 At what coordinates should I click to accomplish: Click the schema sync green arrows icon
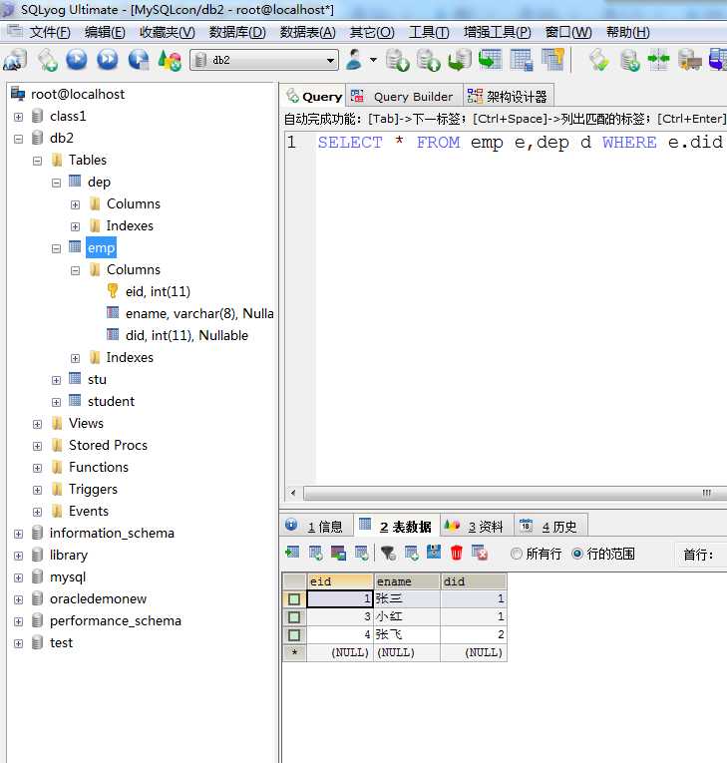[658, 60]
